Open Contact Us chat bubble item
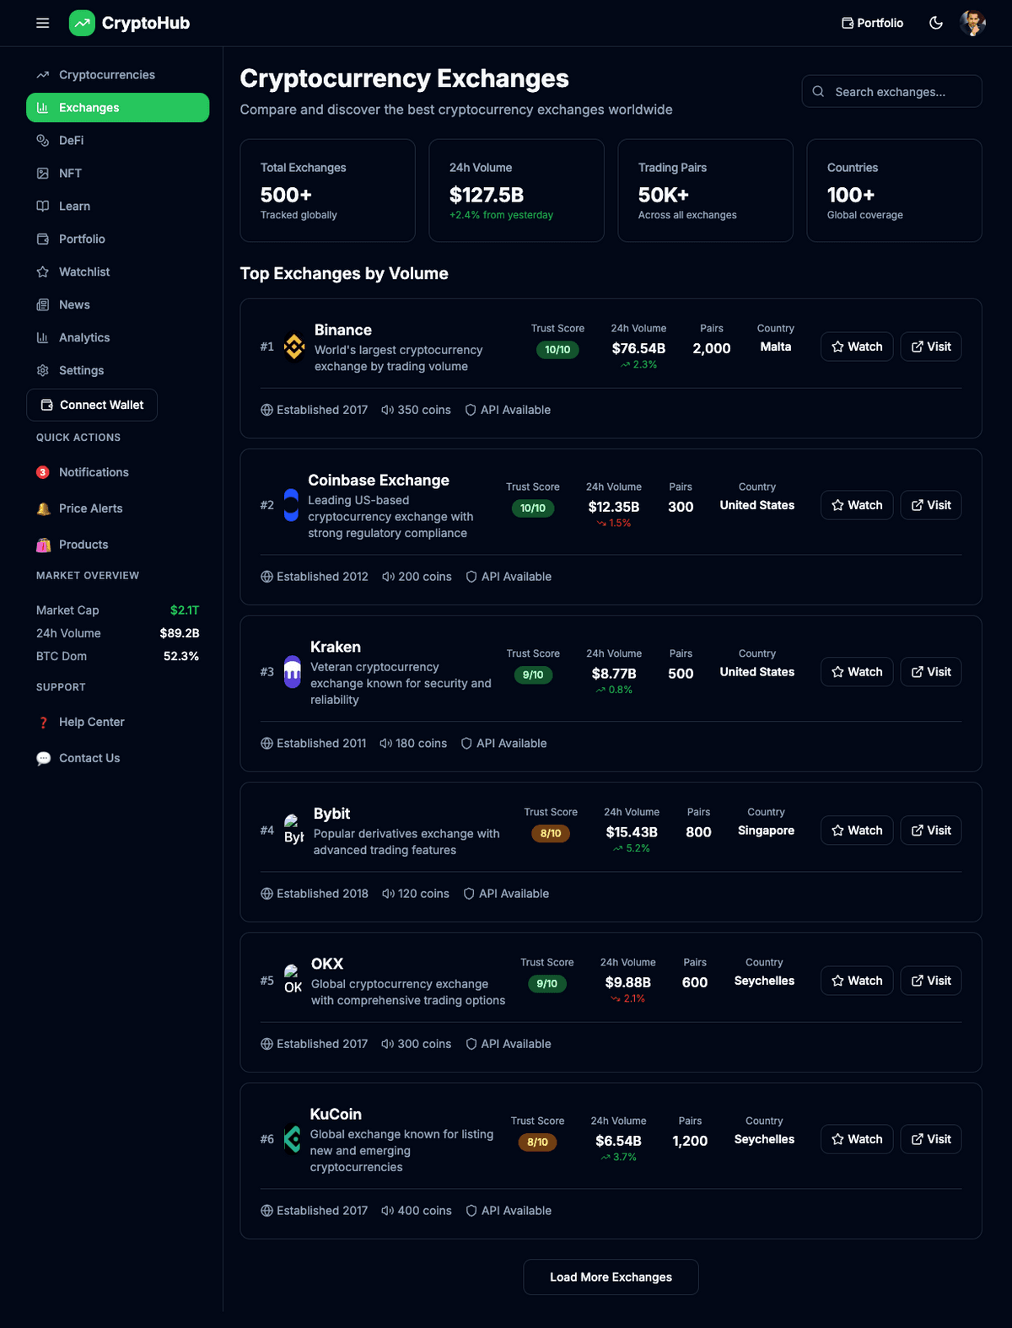 117,758
